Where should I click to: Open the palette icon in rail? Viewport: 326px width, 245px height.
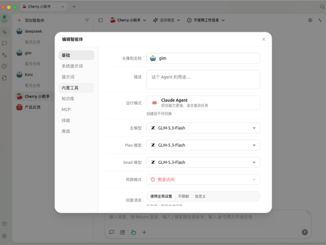(x=4, y=67)
